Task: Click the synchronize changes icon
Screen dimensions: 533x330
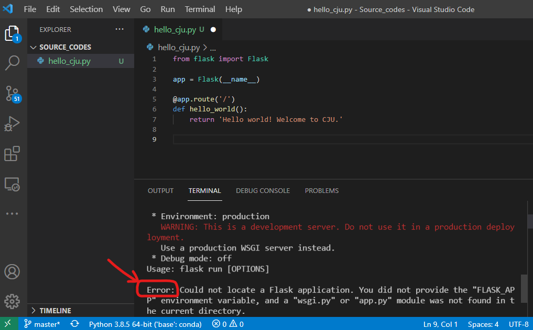Action: click(75, 324)
